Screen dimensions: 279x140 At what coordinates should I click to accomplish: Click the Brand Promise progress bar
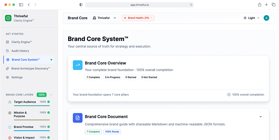32,131
